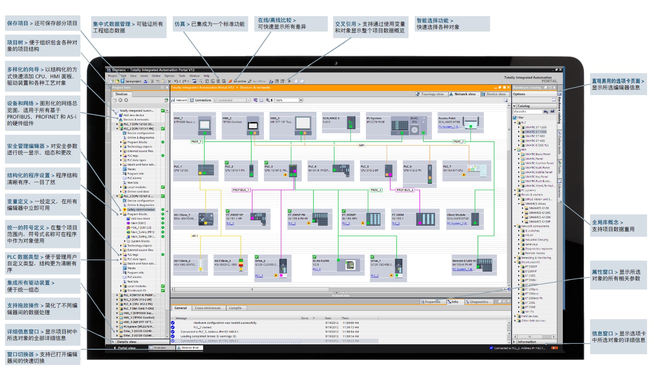Toggle the Filter checkbox in the catalog
Viewport: 654px width, 385px height.
(x=515, y=118)
